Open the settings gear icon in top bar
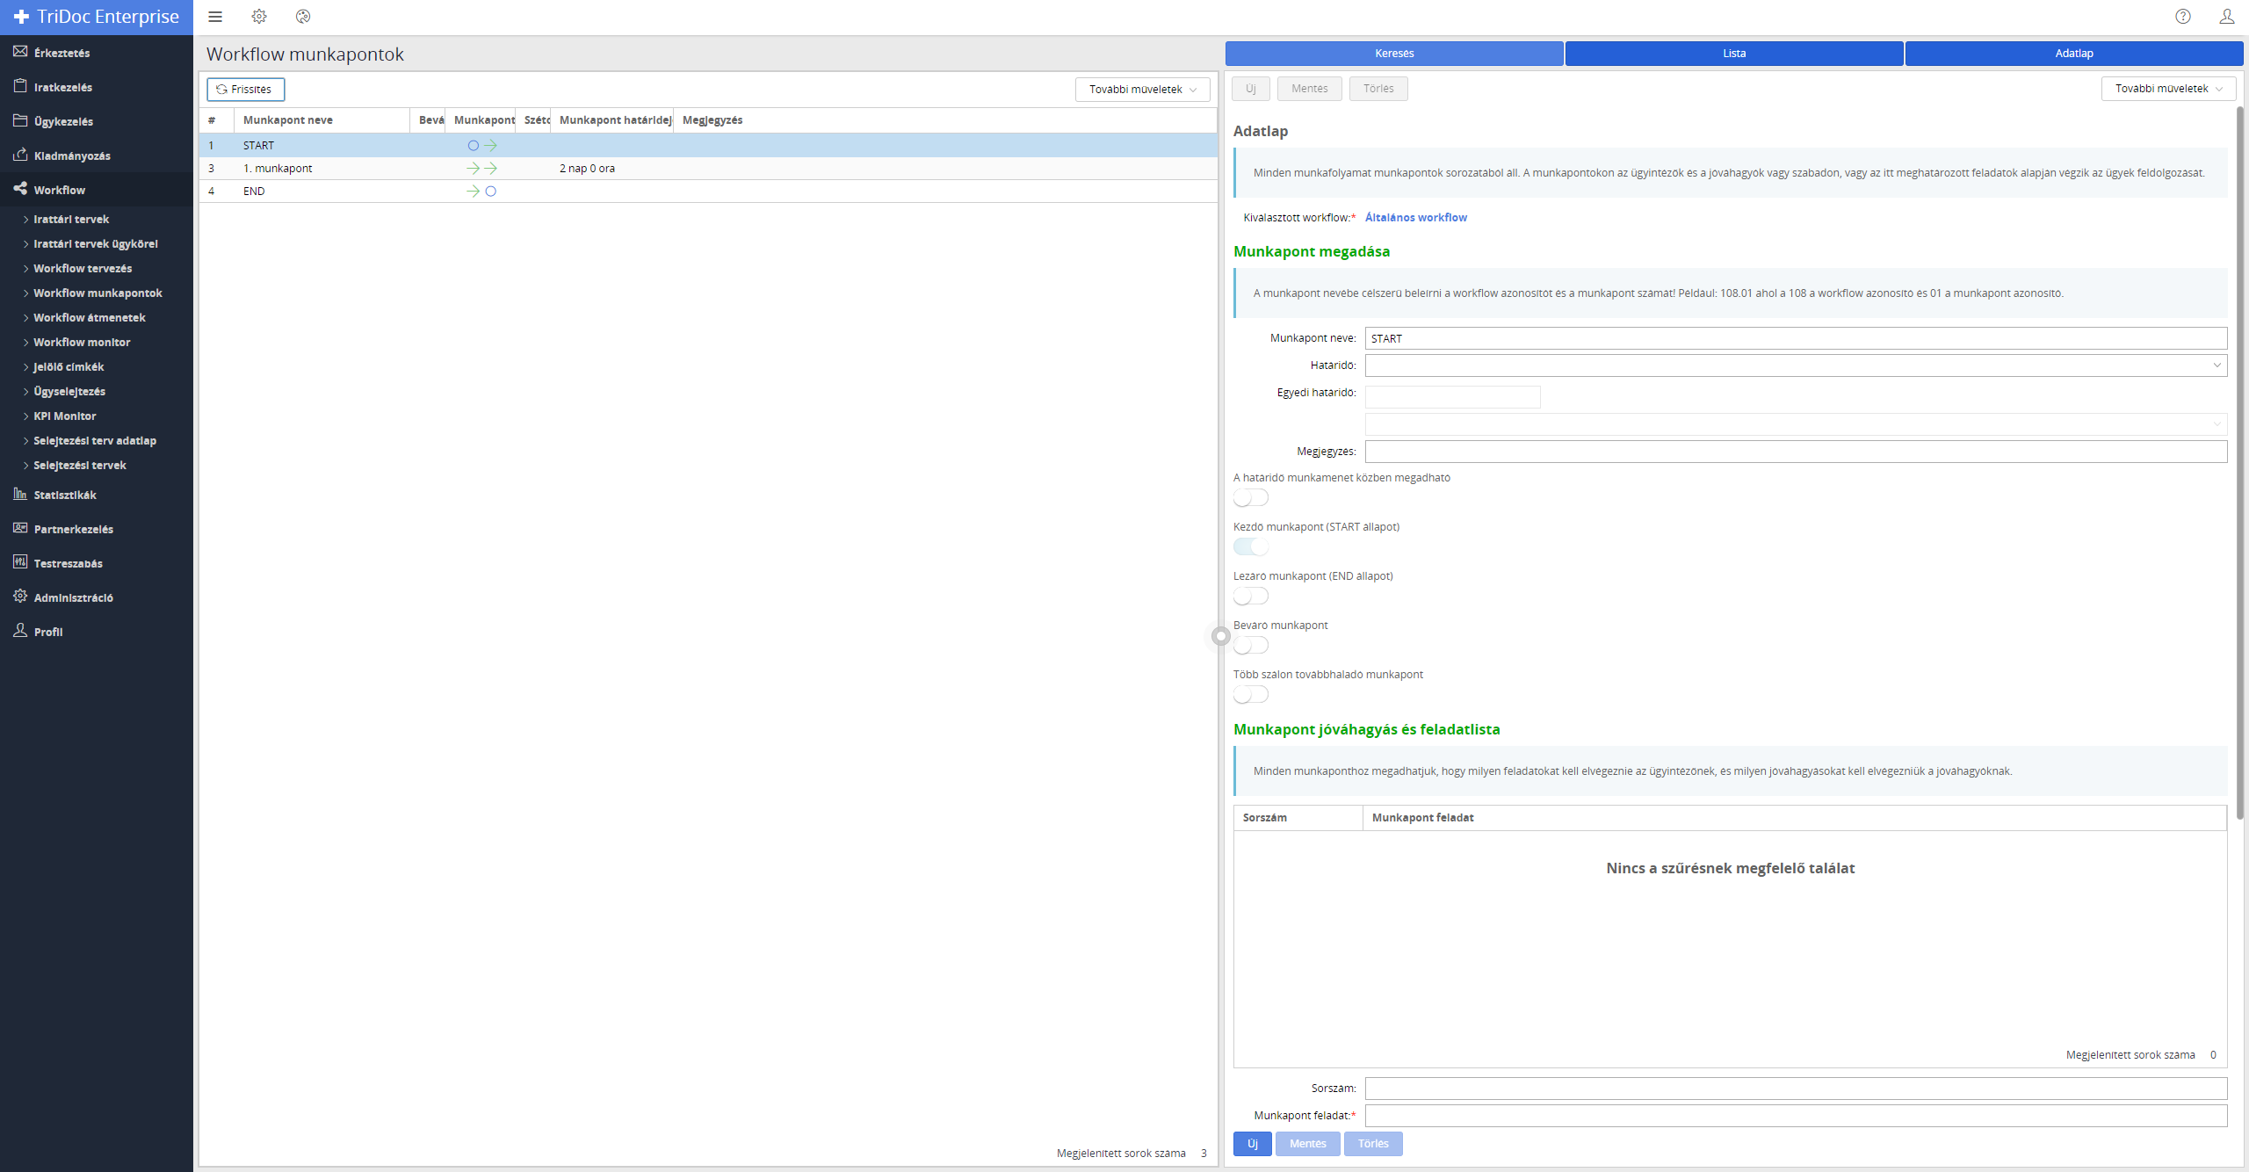 point(259,17)
